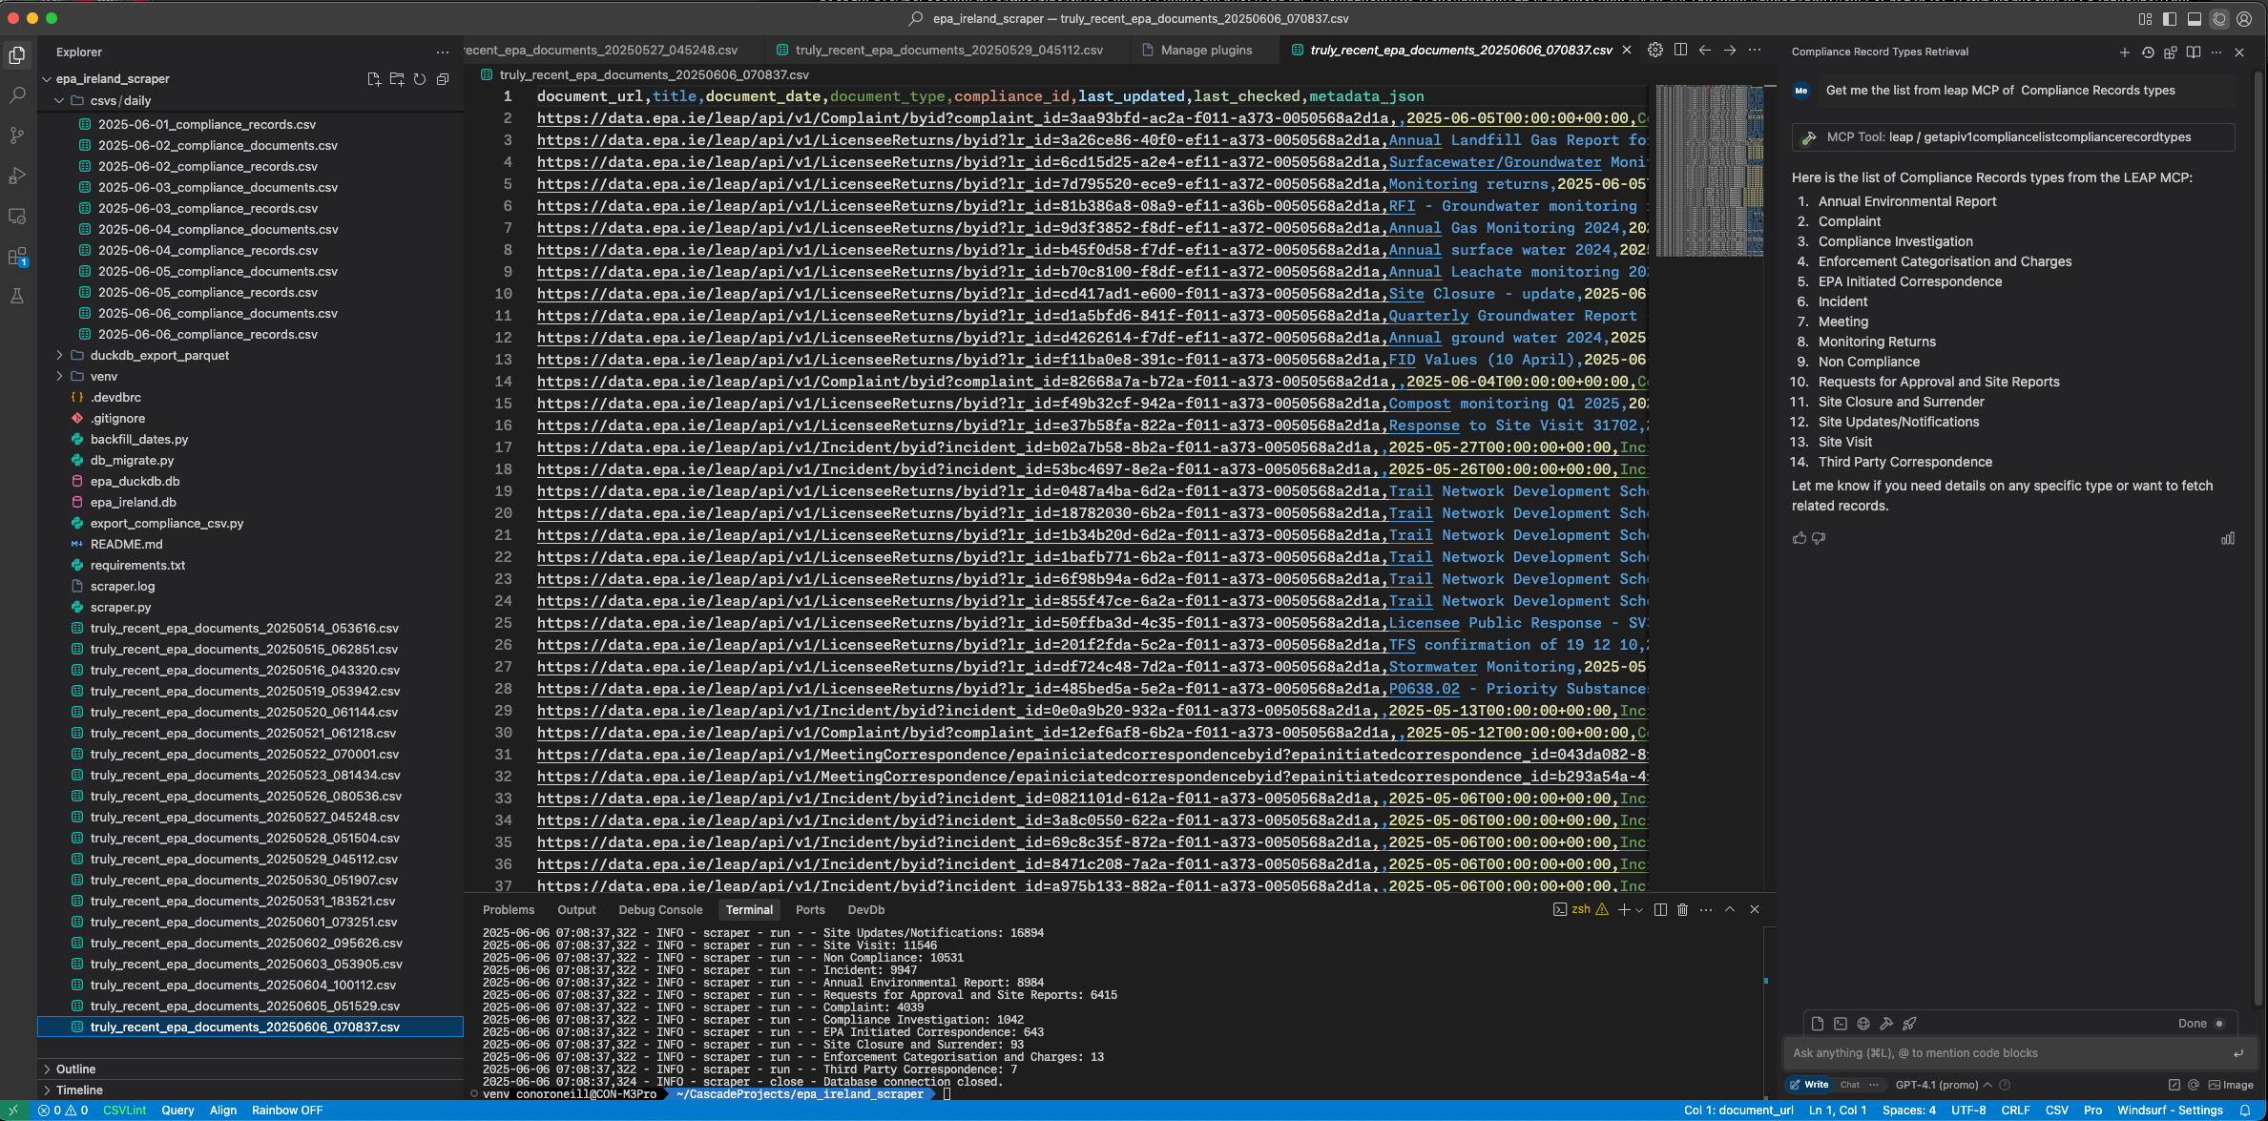
Task: Click the MCP Tool leap call block
Action: (2013, 137)
